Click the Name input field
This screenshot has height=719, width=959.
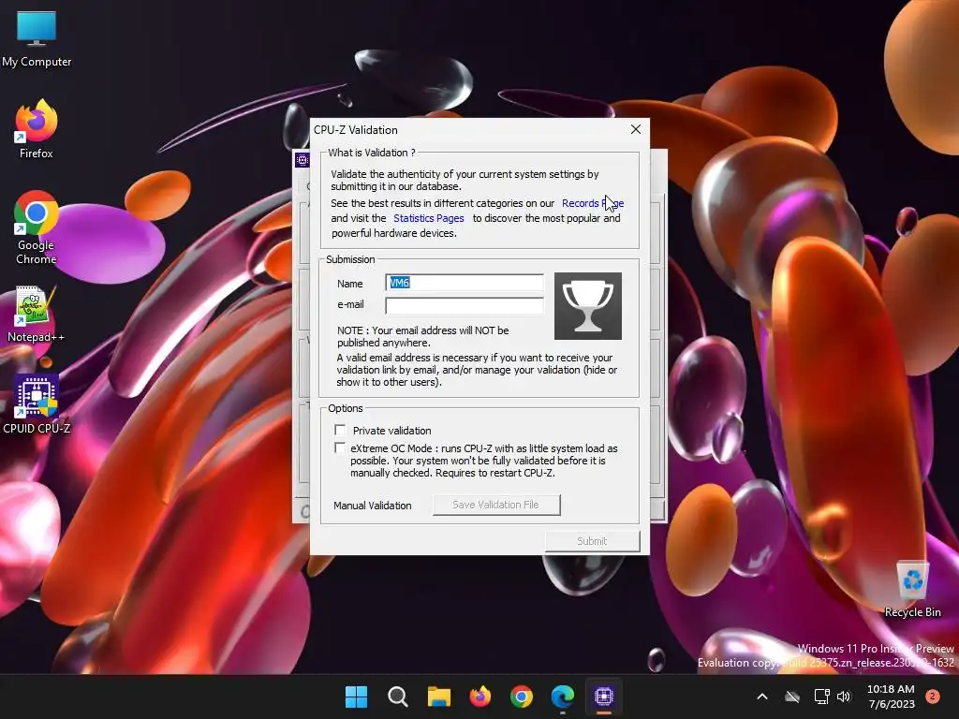465,283
